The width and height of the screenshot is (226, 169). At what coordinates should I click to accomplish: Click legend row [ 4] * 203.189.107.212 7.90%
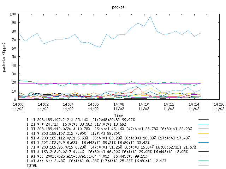[73, 133]
